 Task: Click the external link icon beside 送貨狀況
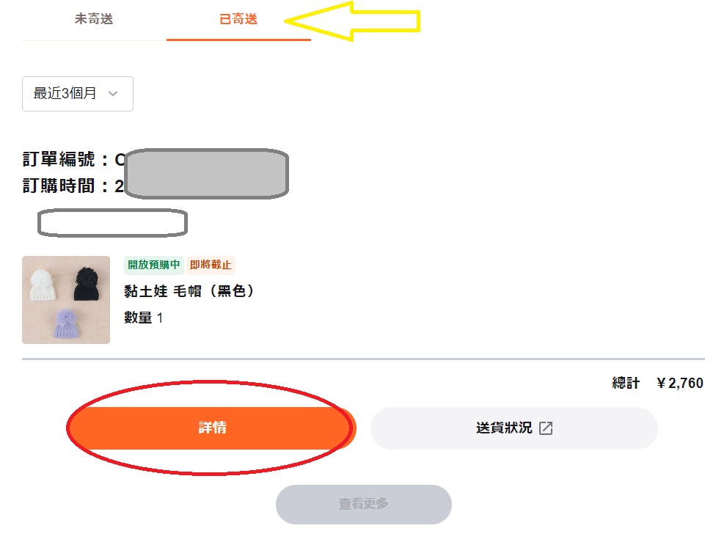coord(546,428)
